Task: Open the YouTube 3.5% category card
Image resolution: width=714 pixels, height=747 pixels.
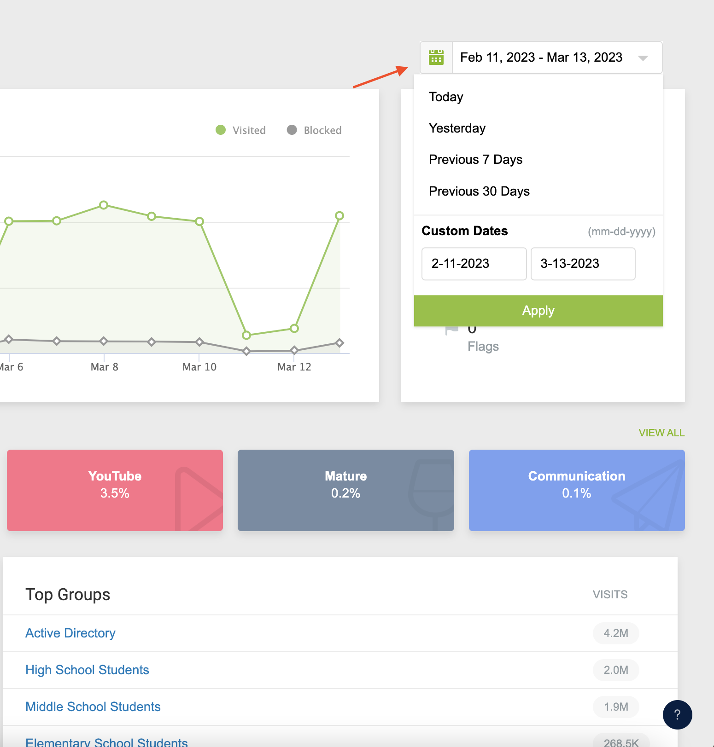Action: click(115, 490)
